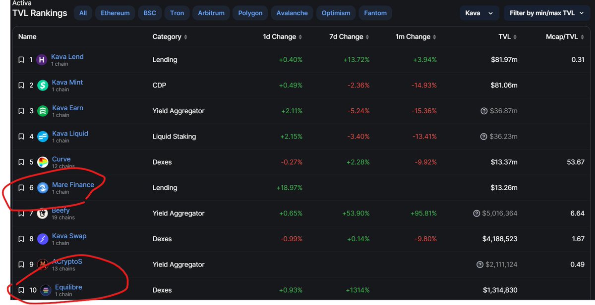This screenshot has width=595, height=305.
Task: Bookmark the Equilibre row
Action: coord(21,290)
